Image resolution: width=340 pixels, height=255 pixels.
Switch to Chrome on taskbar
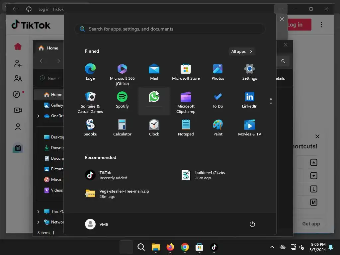pos(185,247)
